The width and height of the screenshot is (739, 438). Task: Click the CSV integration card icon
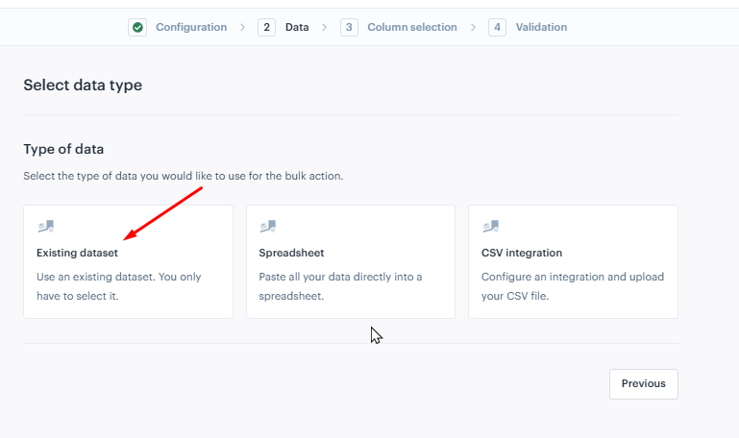point(491,226)
